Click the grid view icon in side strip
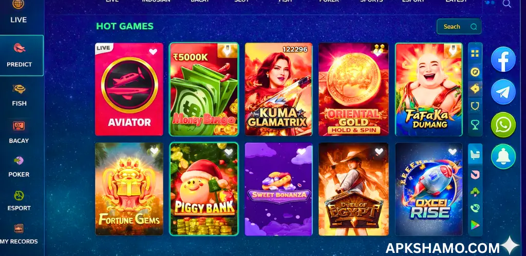 coord(475,53)
